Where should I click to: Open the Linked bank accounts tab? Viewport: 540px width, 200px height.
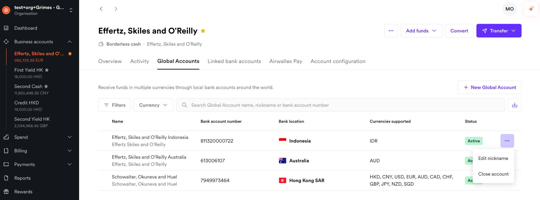(x=234, y=61)
